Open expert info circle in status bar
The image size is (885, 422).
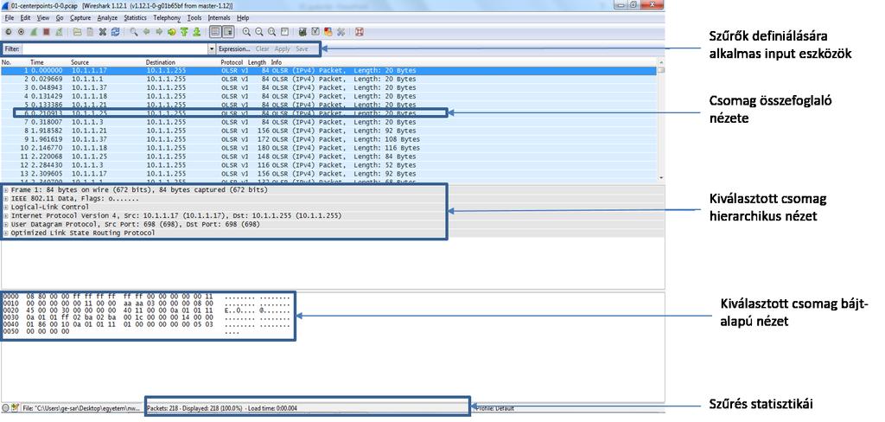5,408
